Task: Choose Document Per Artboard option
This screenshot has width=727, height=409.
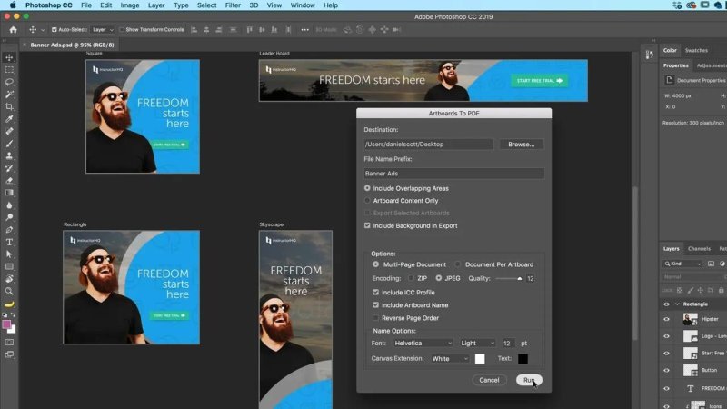Action: [458, 264]
